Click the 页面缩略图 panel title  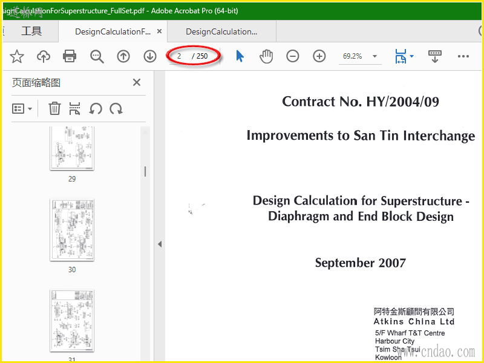[36, 83]
